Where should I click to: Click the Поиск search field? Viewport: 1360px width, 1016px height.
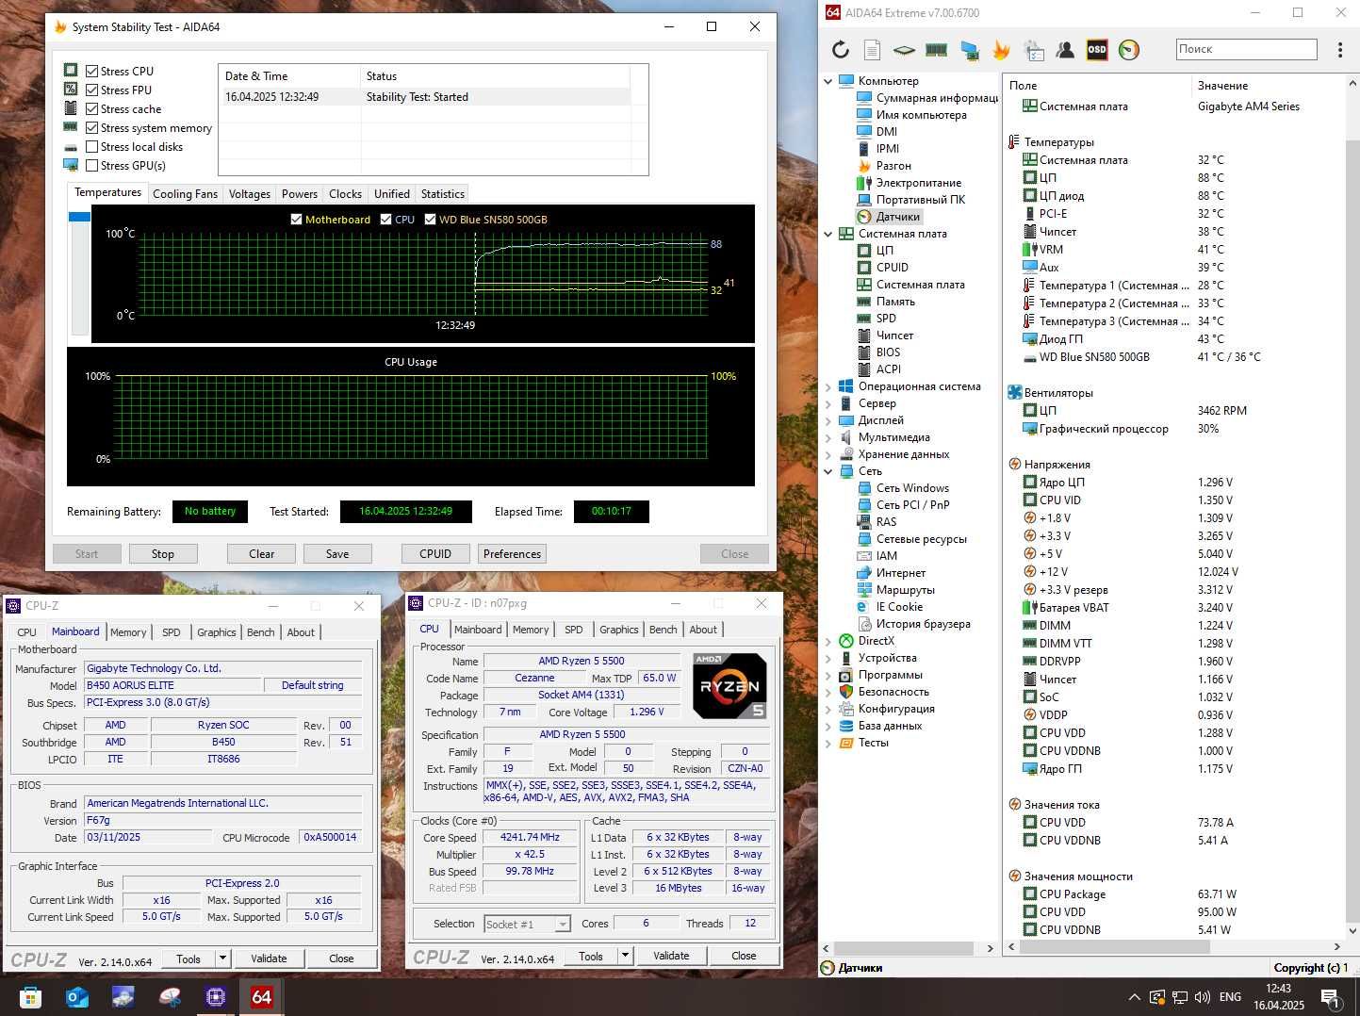[x=1246, y=49]
